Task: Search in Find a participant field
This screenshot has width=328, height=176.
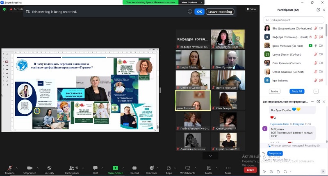Action: (294, 20)
